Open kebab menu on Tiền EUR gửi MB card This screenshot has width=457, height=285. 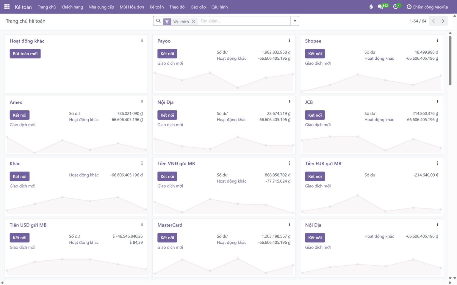pyautogui.click(x=437, y=163)
